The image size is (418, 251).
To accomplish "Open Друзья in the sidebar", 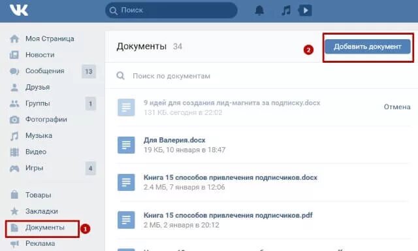I will (38, 87).
